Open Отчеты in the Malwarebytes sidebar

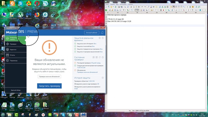pos(16,55)
